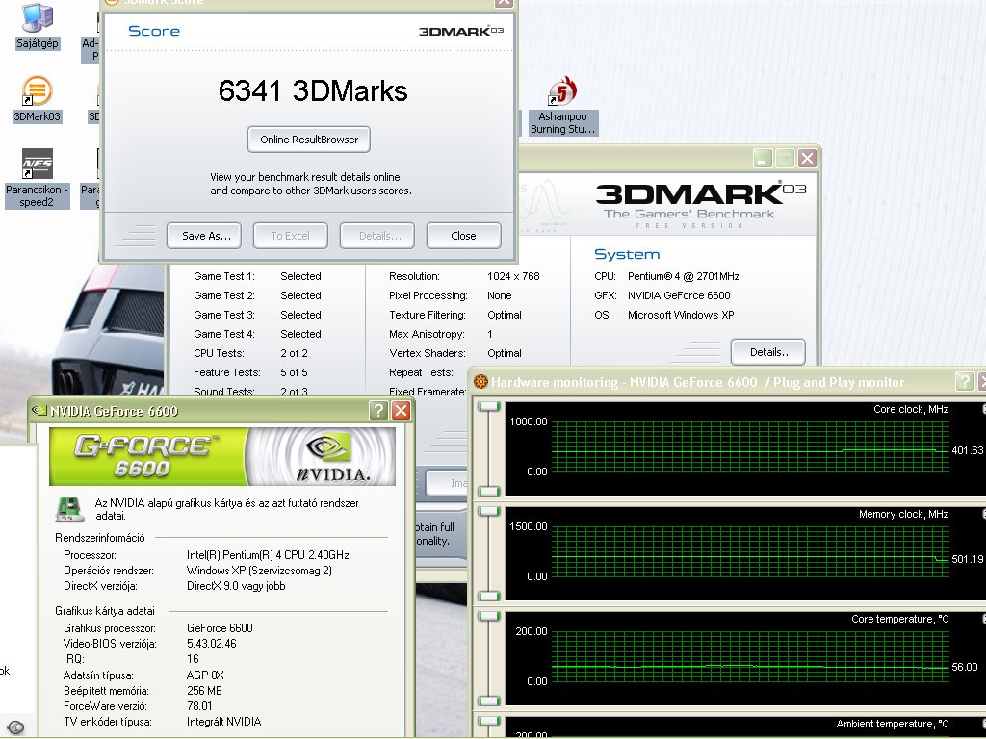
Task: Click the 3DMARK03 logo in main window
Action: [x=701, y=193]
